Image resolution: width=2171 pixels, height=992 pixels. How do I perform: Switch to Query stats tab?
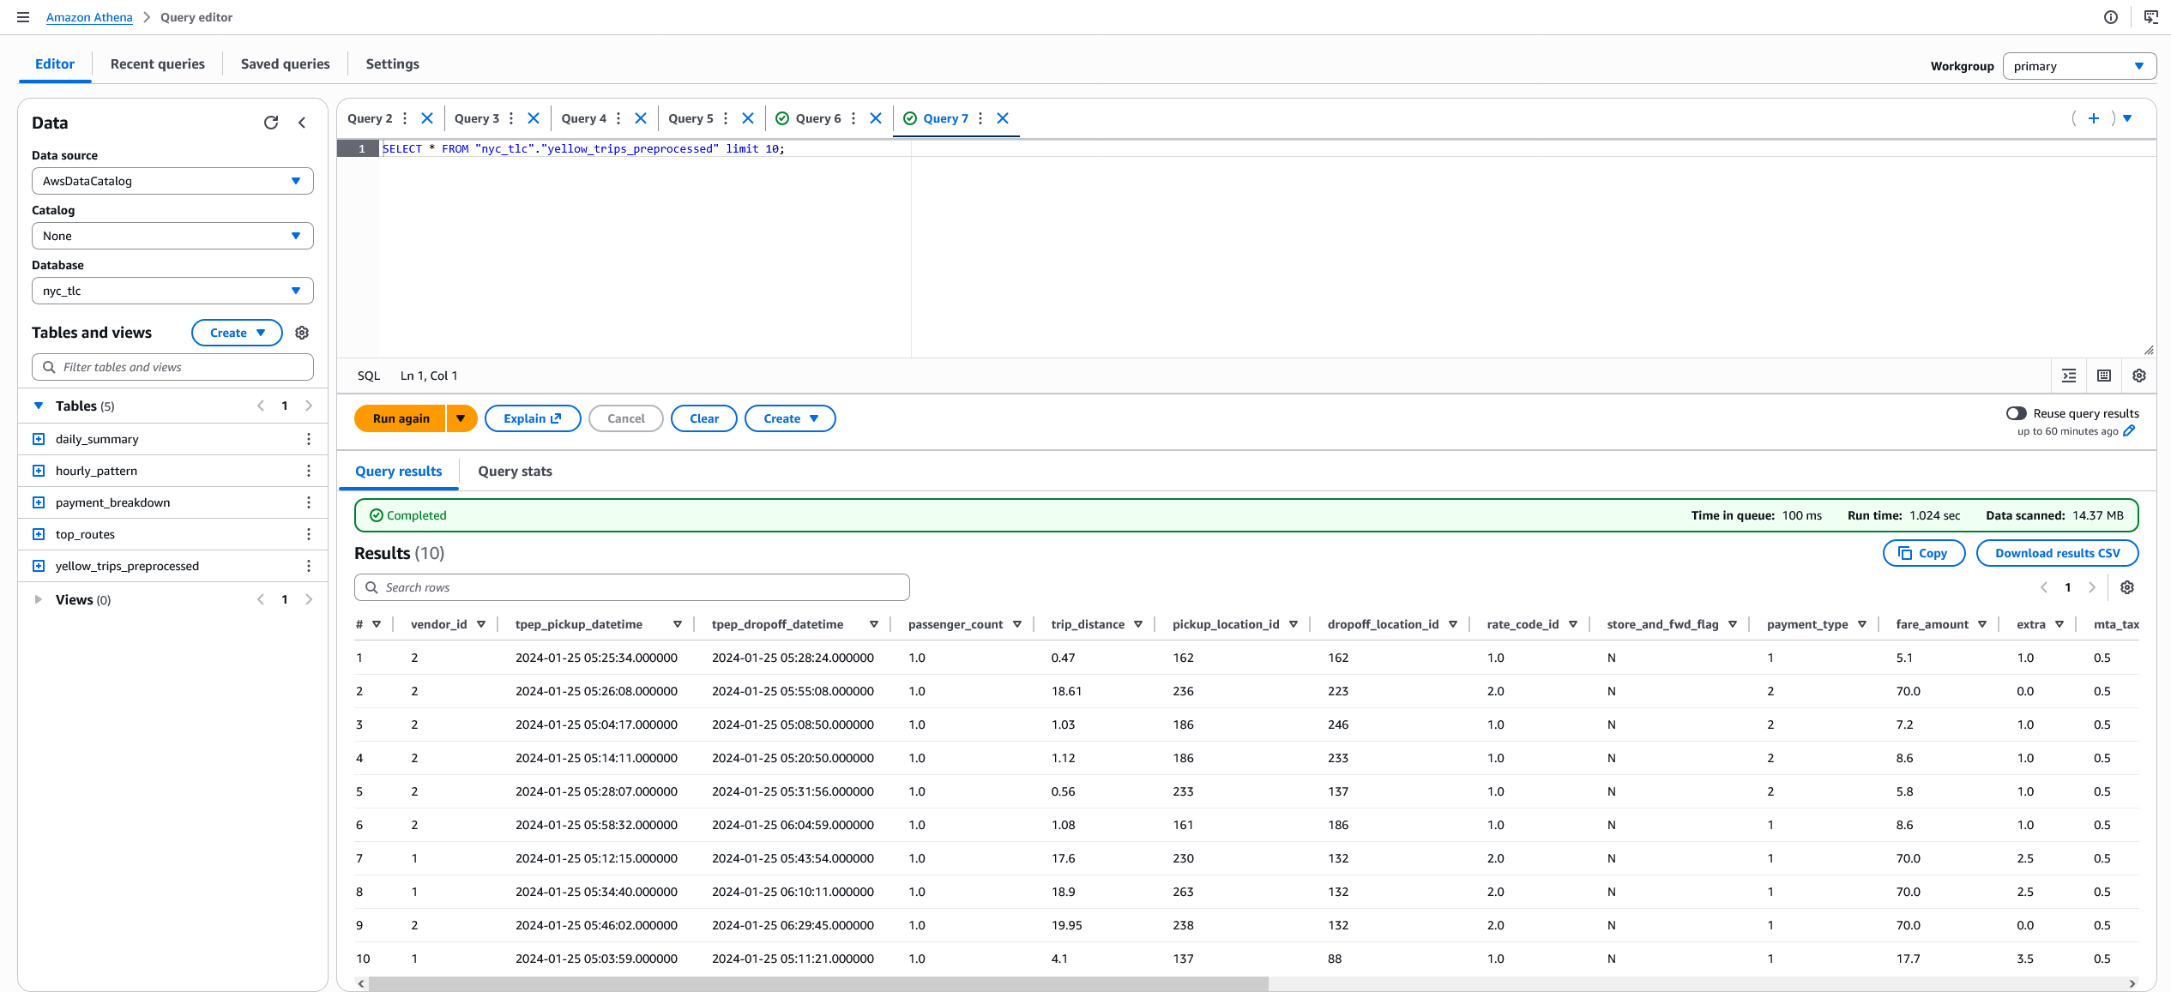click(515, 471)
